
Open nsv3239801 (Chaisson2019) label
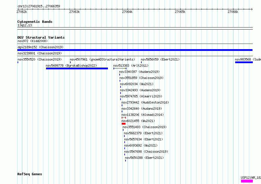tap(40, 53)
